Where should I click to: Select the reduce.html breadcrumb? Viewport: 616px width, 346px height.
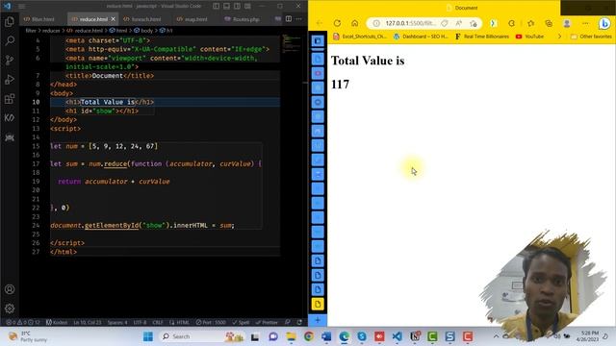click(x=86, y=30)
